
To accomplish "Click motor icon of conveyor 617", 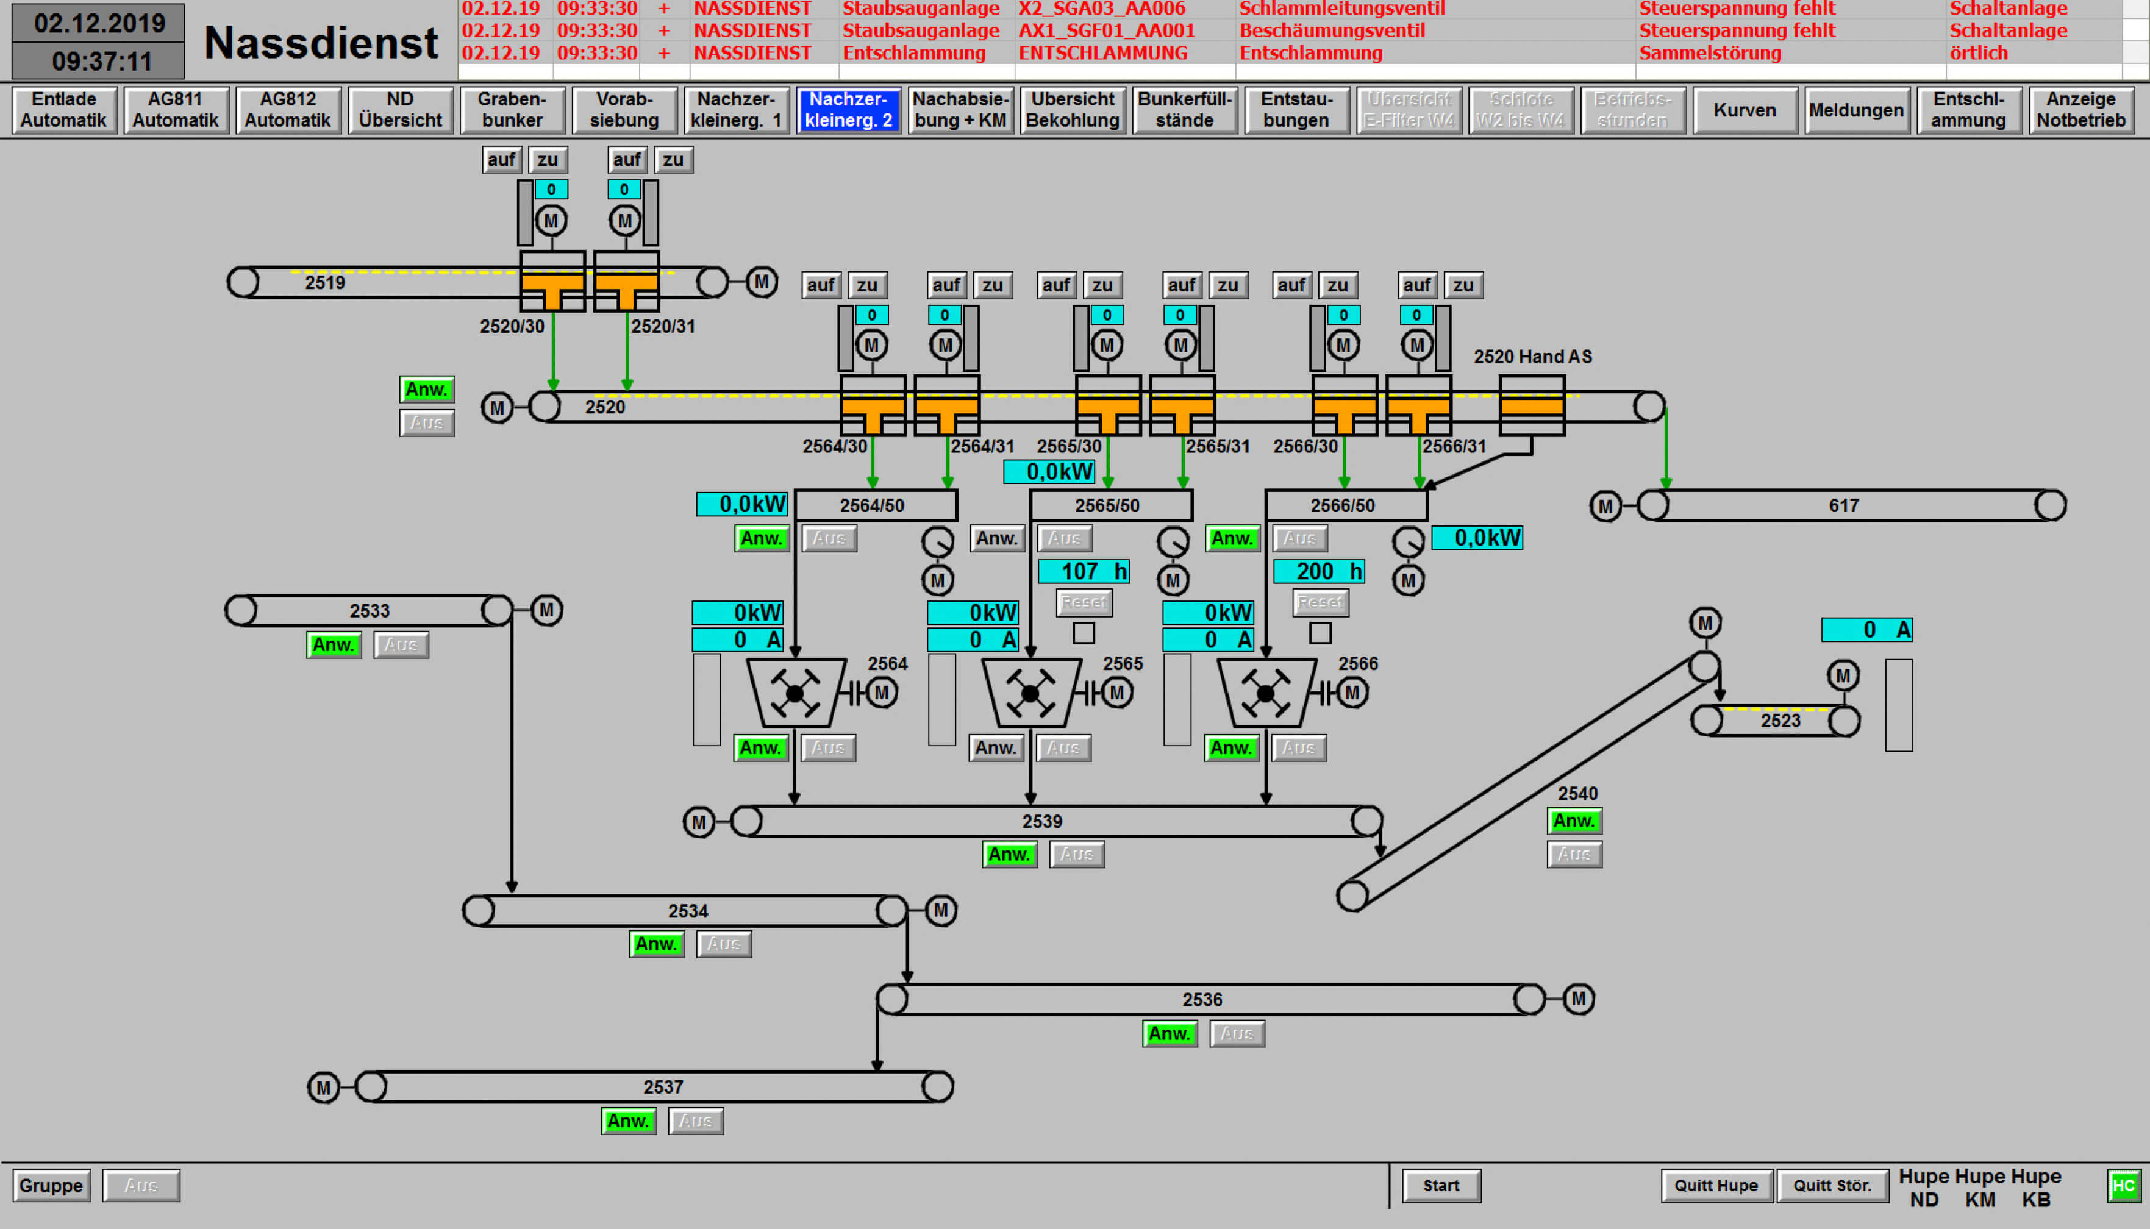I will tap(1605, 507).
